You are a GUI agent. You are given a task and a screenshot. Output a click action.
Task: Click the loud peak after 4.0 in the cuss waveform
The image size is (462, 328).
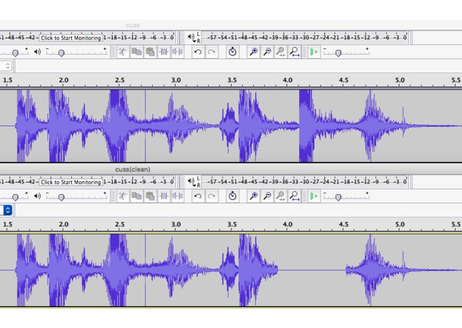pos(306,126)
